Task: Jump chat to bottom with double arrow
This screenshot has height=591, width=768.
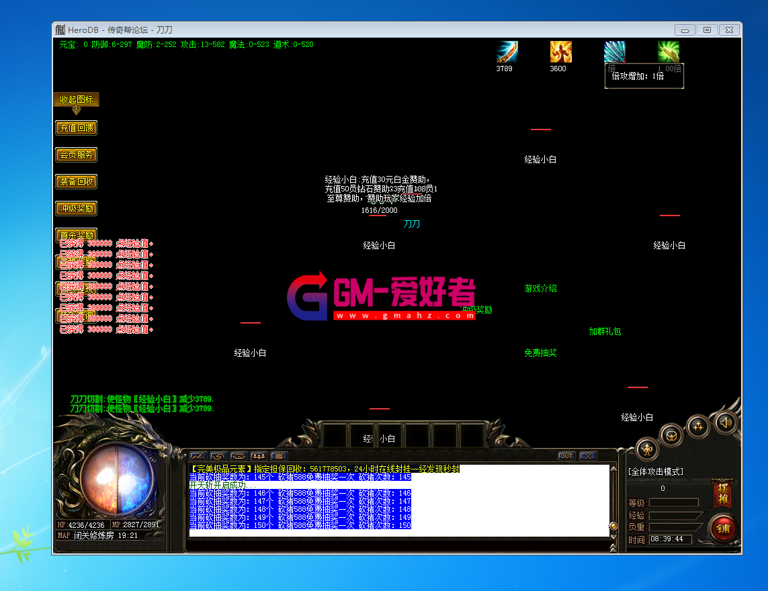Action: (x=613, y=548)
